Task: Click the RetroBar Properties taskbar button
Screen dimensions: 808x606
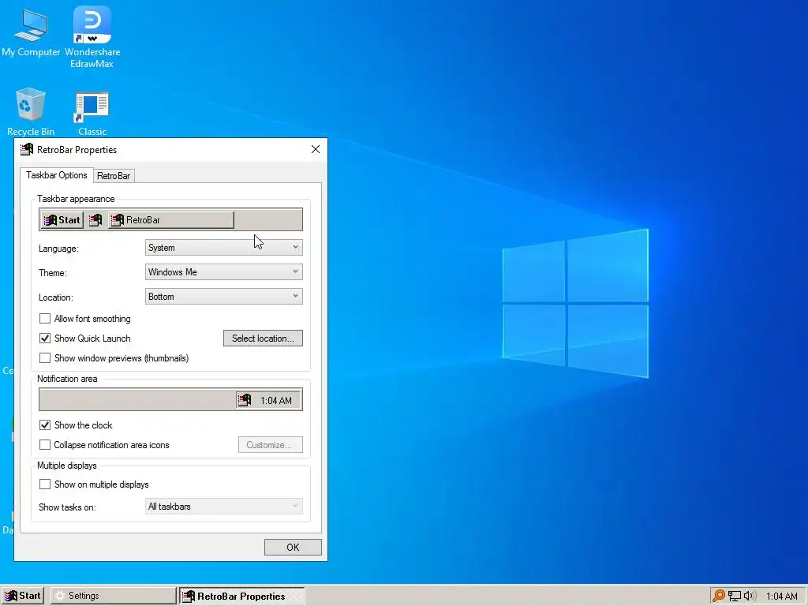Action: [242, 597]
